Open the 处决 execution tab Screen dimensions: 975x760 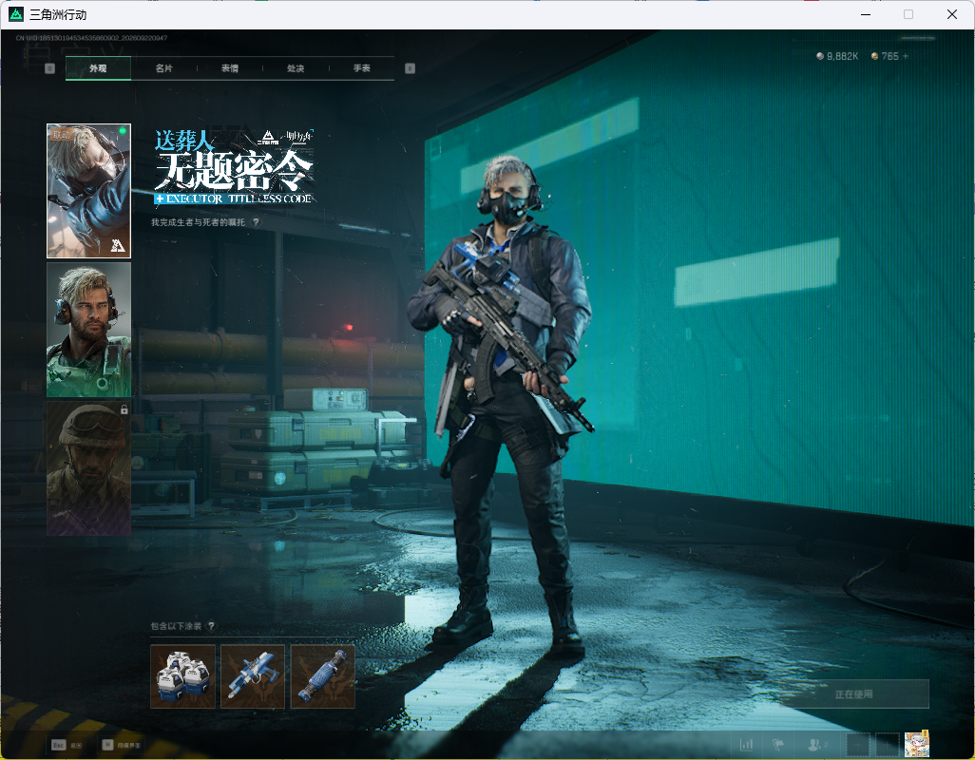[296, 68]
